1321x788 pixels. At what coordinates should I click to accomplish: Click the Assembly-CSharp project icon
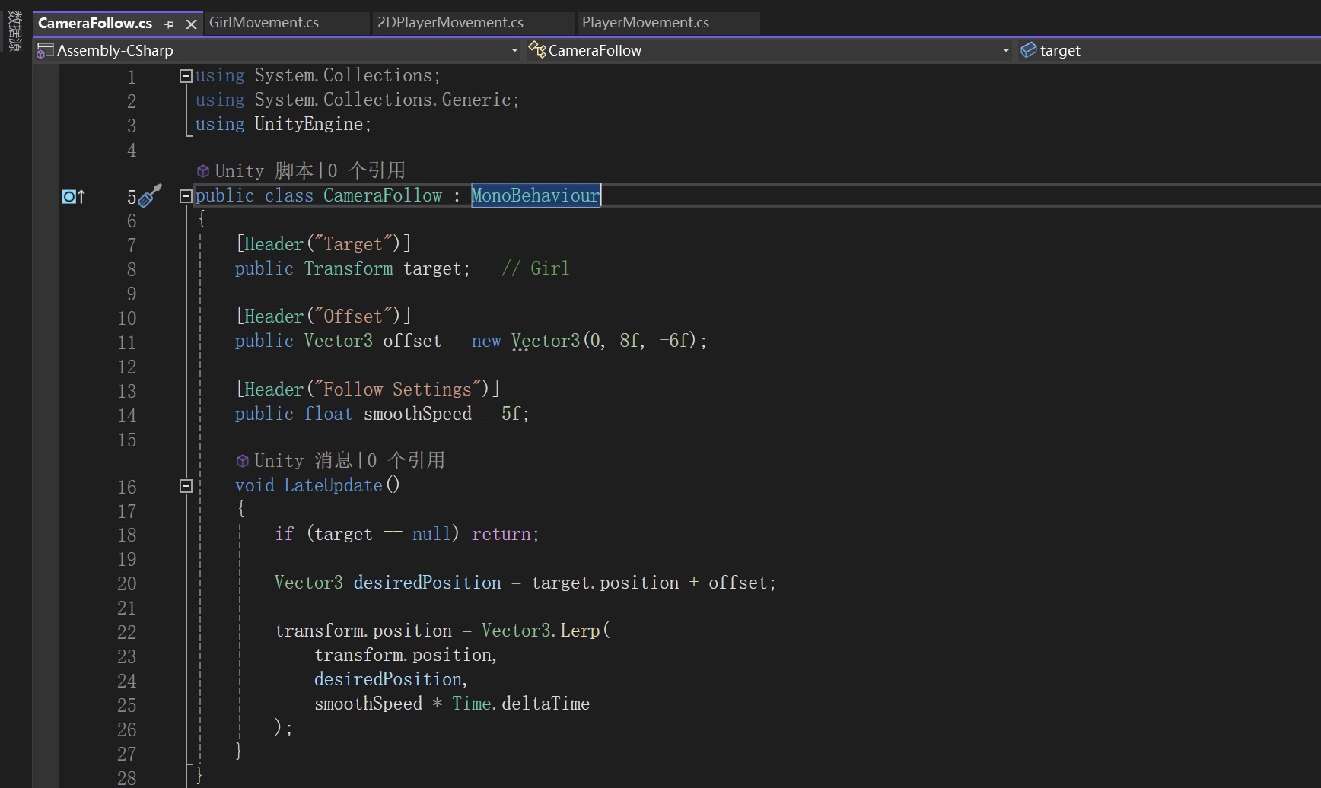point(45,50)
